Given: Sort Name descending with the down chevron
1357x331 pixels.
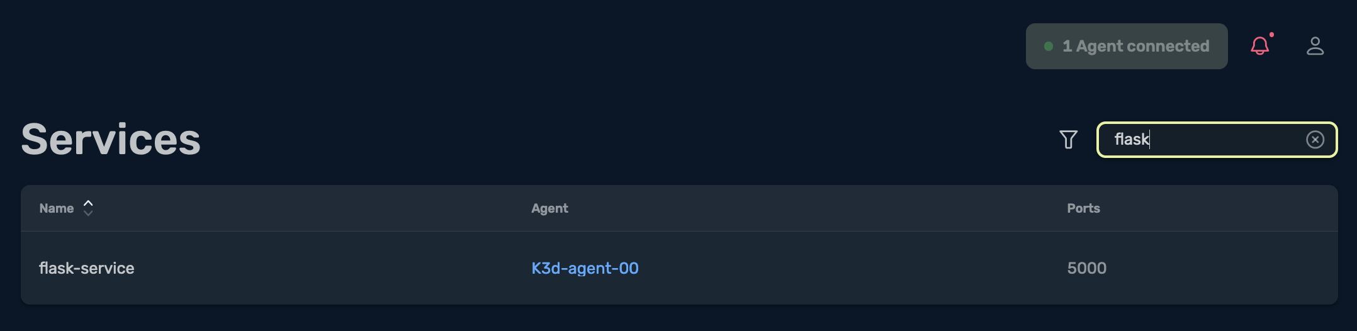Looking at the screenshot, I should [x=88, y=213].
